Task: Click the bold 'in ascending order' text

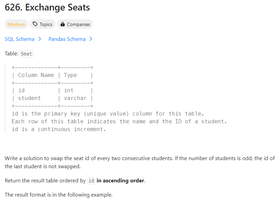Action: [121, 181]
